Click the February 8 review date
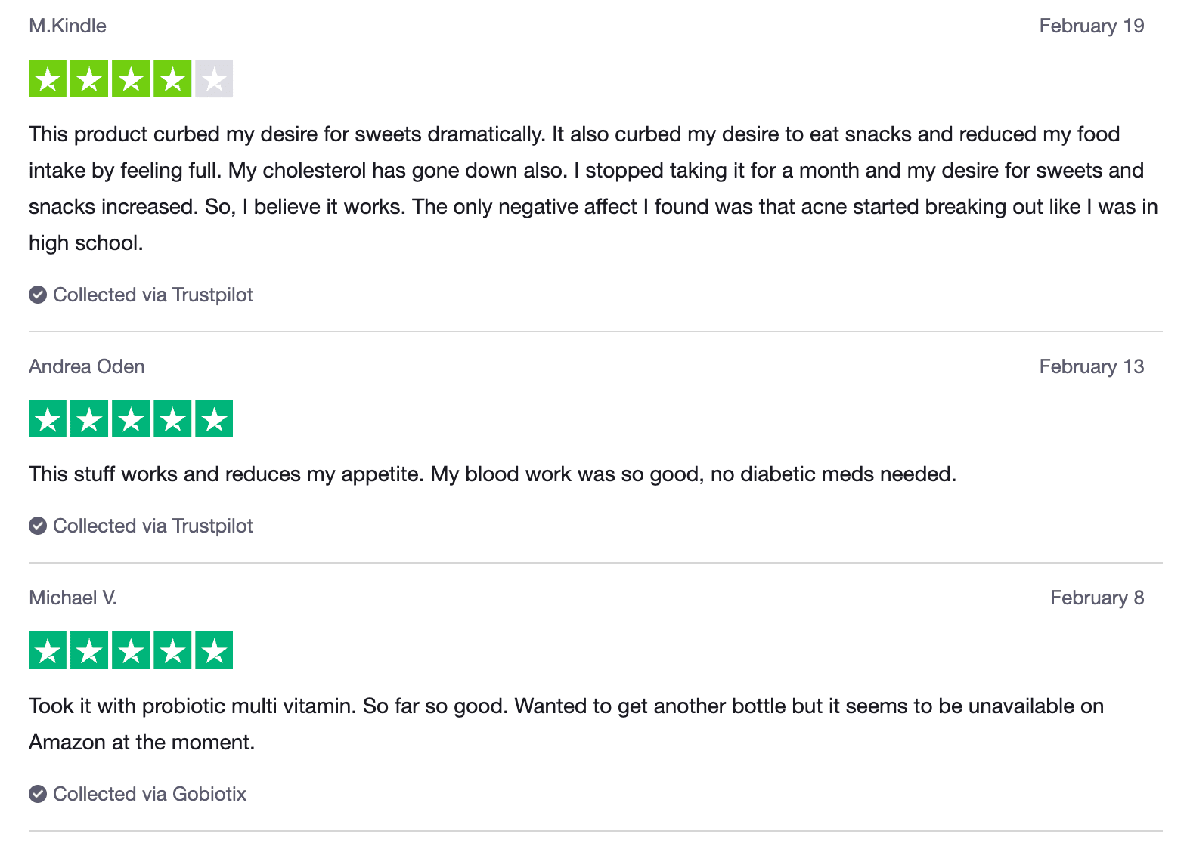This screenshot has width=1187, height=843. [x=1096, y=598]
